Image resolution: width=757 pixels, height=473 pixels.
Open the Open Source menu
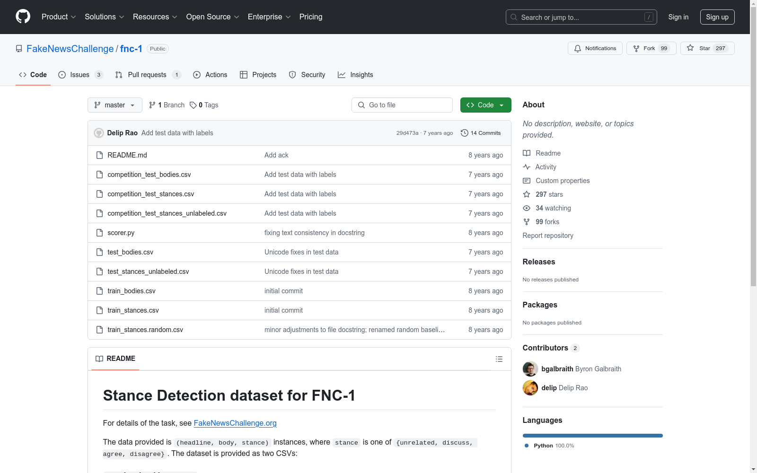point(213,17)
